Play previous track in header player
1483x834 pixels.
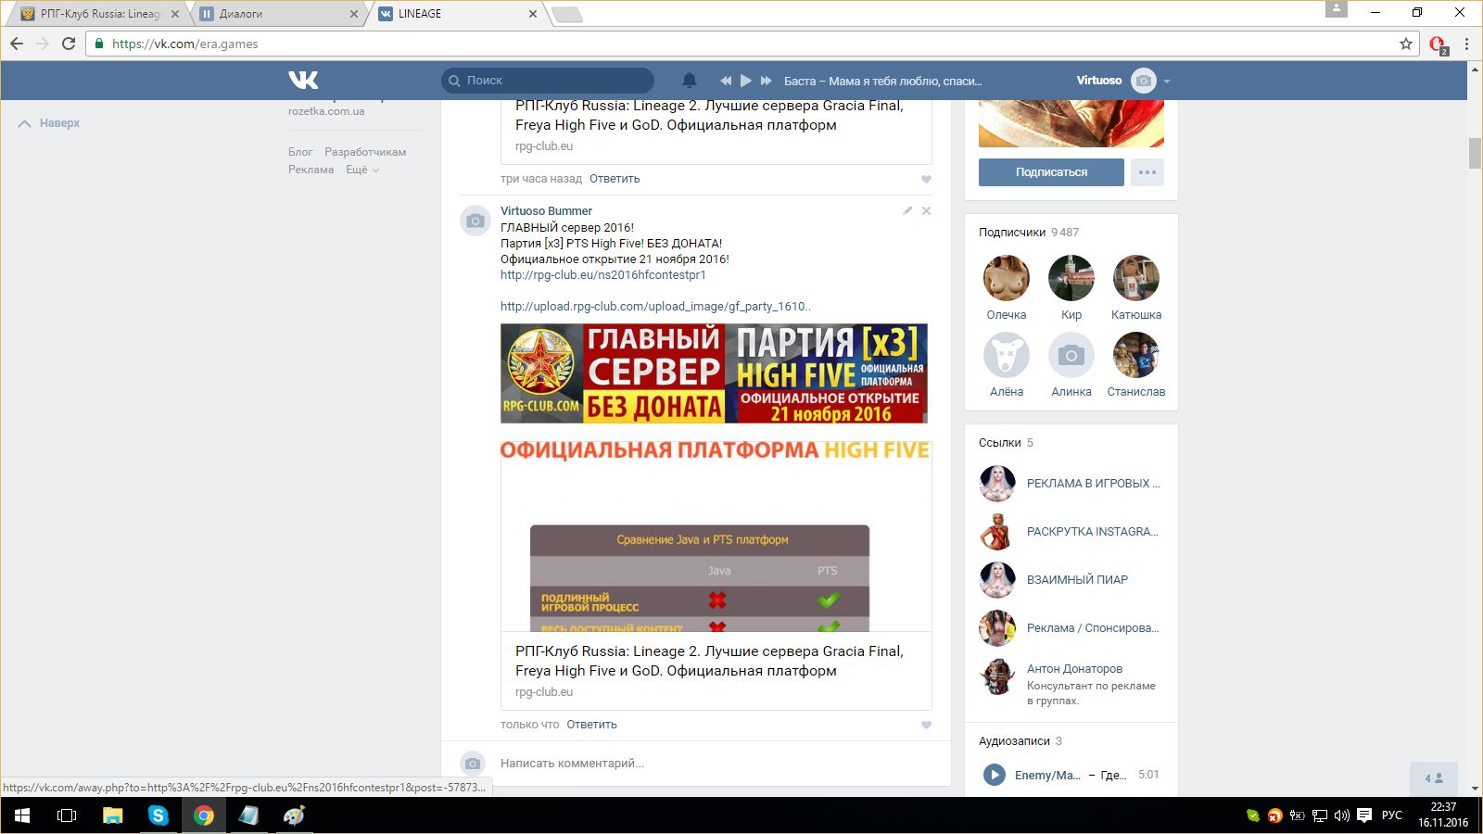726,81
